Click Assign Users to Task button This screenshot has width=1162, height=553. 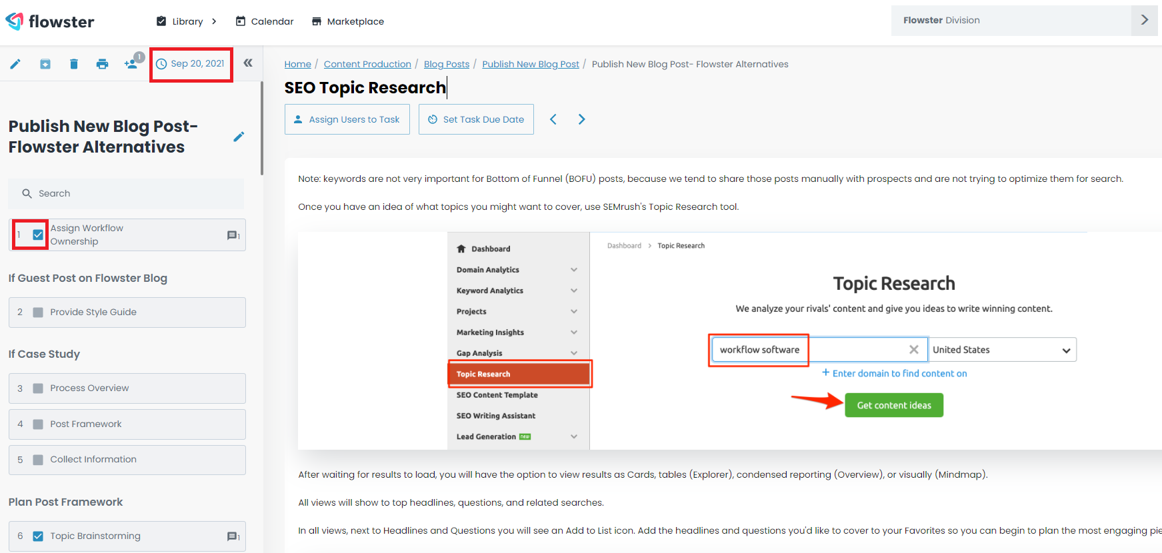click(347, 119)
